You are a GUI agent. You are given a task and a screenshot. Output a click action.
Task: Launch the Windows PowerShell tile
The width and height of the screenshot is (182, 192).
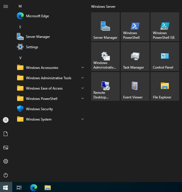135,27
